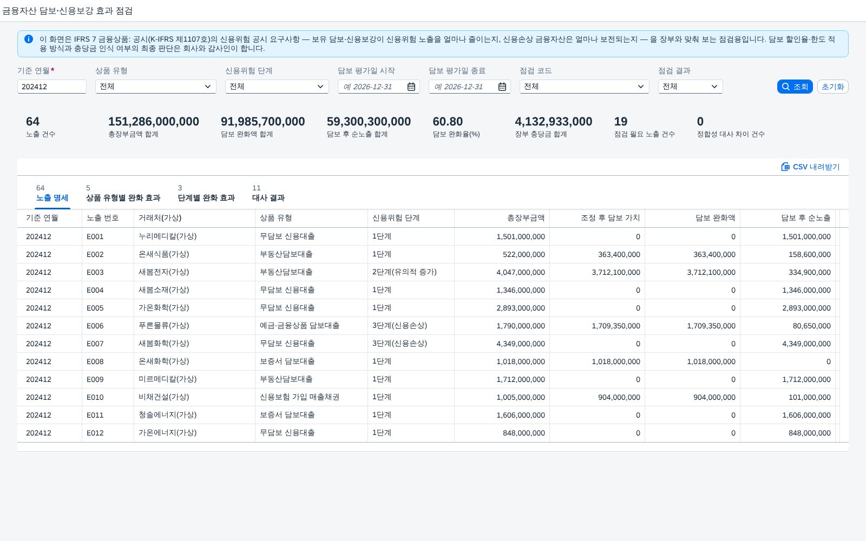
Task: Click the 총장부금액 column header
Action: [502, 218]
